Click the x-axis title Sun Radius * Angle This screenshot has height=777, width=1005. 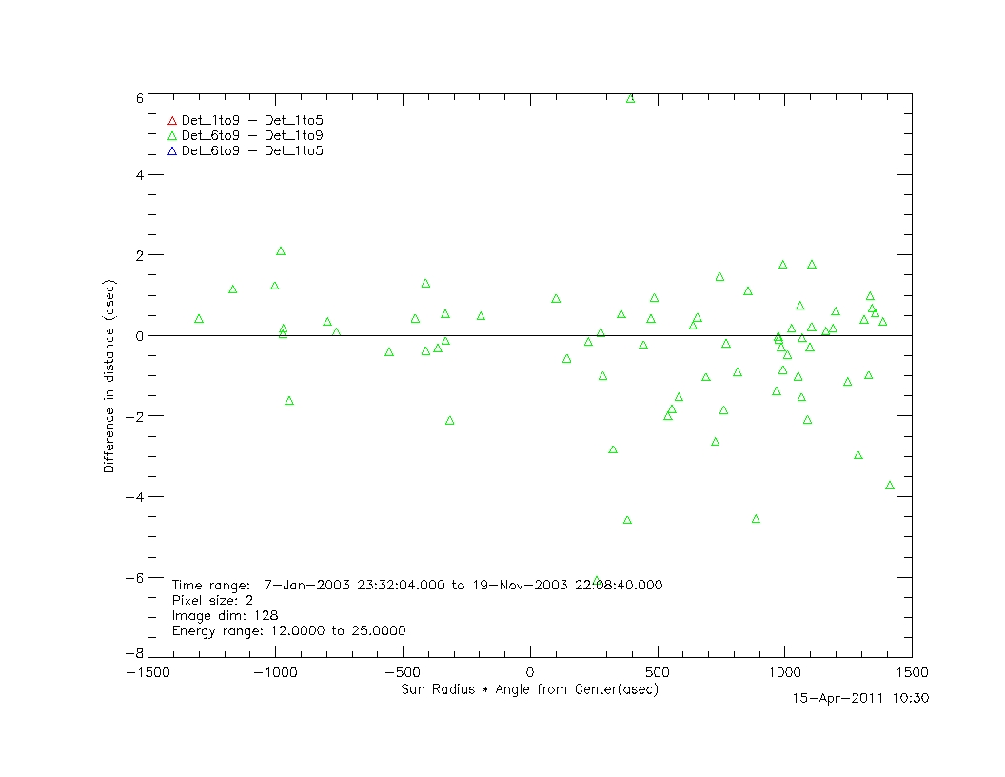(x=529, y=689)
